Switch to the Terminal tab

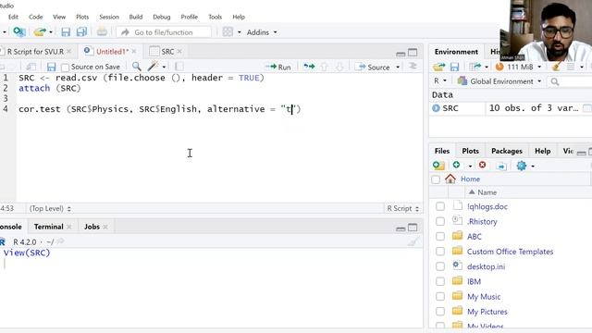click(x=48, y=227)
